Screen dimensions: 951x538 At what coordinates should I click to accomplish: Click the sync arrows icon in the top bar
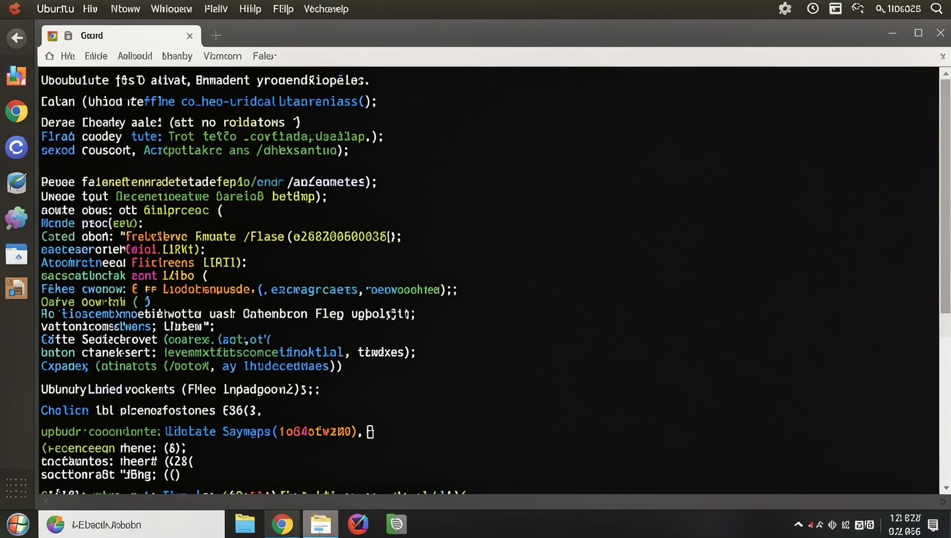click(x=858, y=8)
